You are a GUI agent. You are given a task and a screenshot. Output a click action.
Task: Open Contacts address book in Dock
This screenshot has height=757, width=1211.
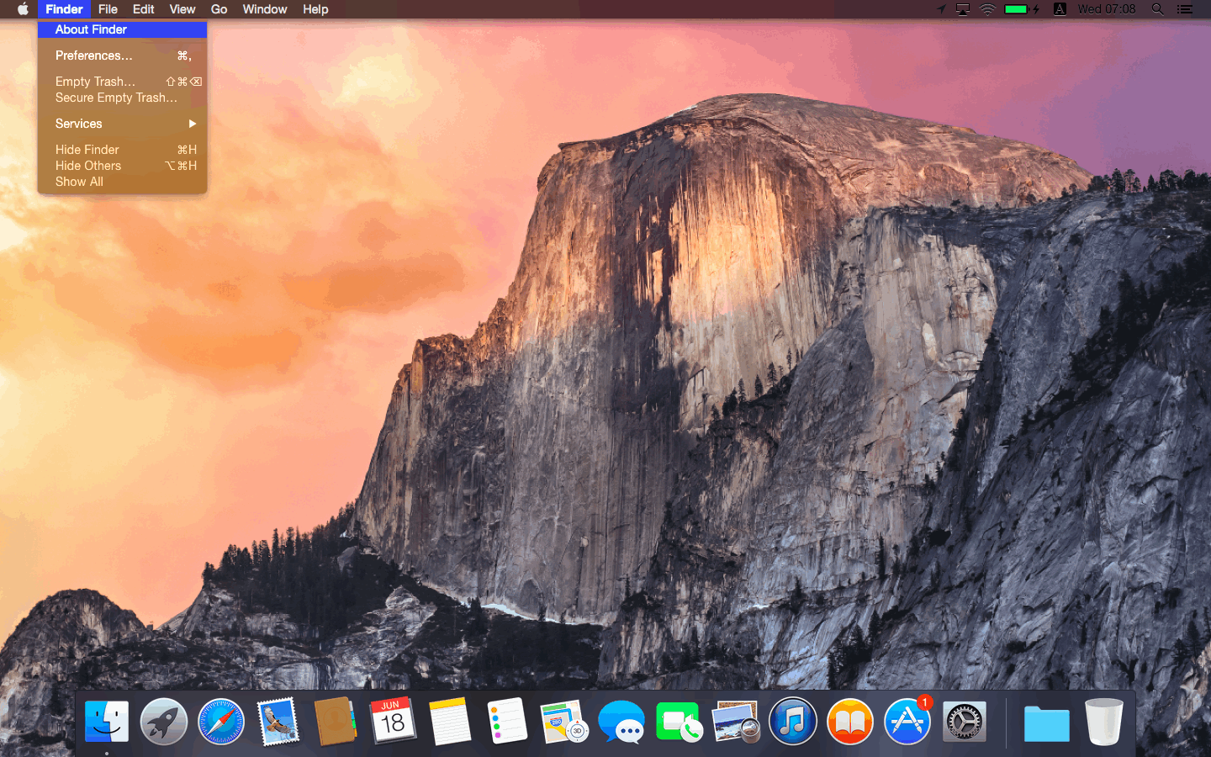click(336, 722)
